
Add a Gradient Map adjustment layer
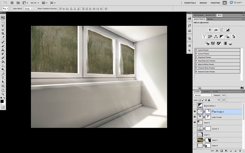pyautogui.click(x=225, y=43)
